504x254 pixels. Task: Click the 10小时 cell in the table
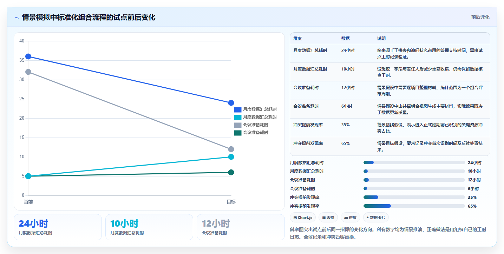pyautogui.click(x=348, y=69)
